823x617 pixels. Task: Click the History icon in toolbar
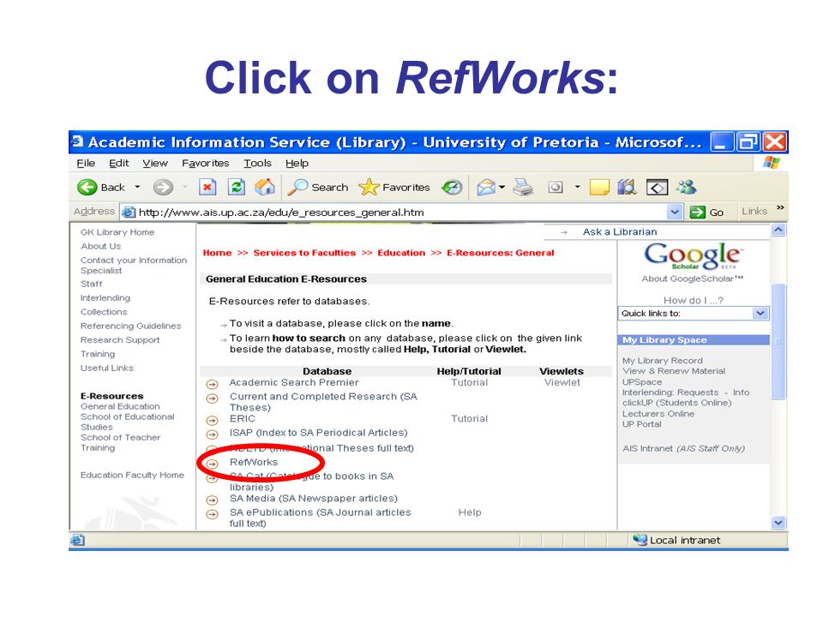coord(452,187)
